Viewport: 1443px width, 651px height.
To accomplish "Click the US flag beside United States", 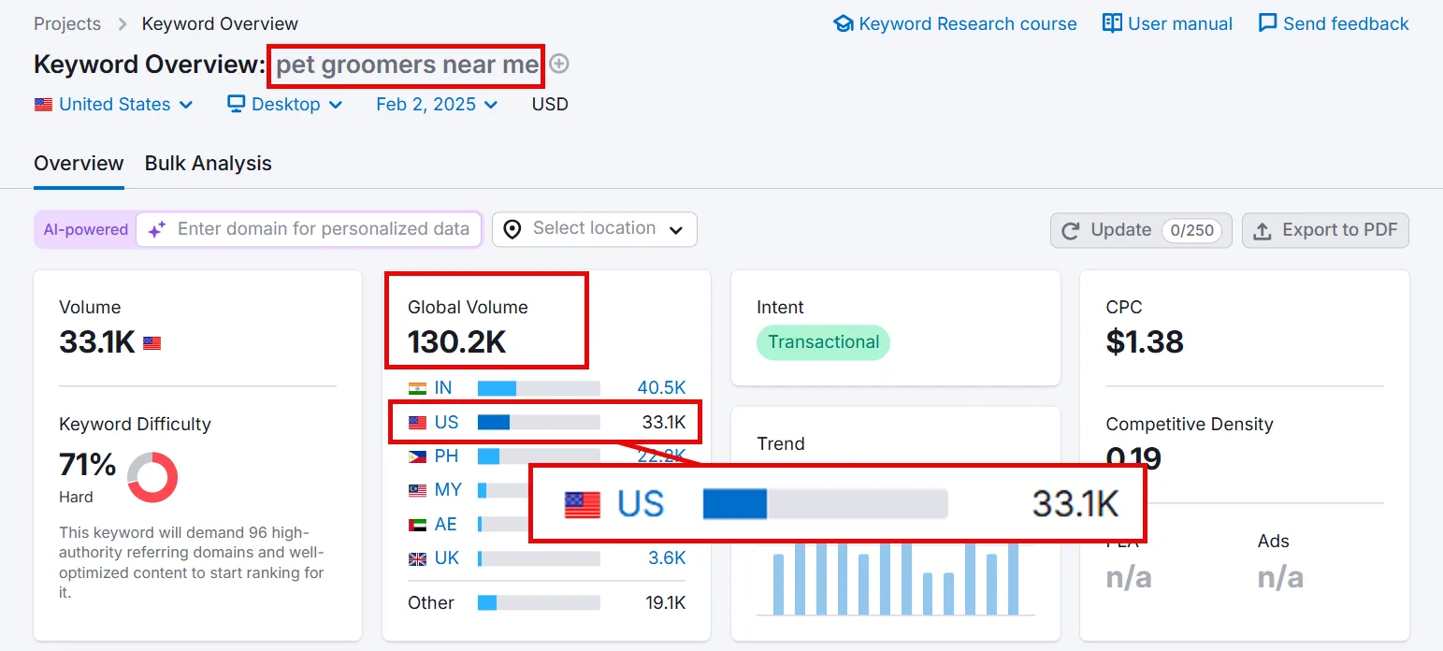I will pyautogui.click(x=43, y=105).
